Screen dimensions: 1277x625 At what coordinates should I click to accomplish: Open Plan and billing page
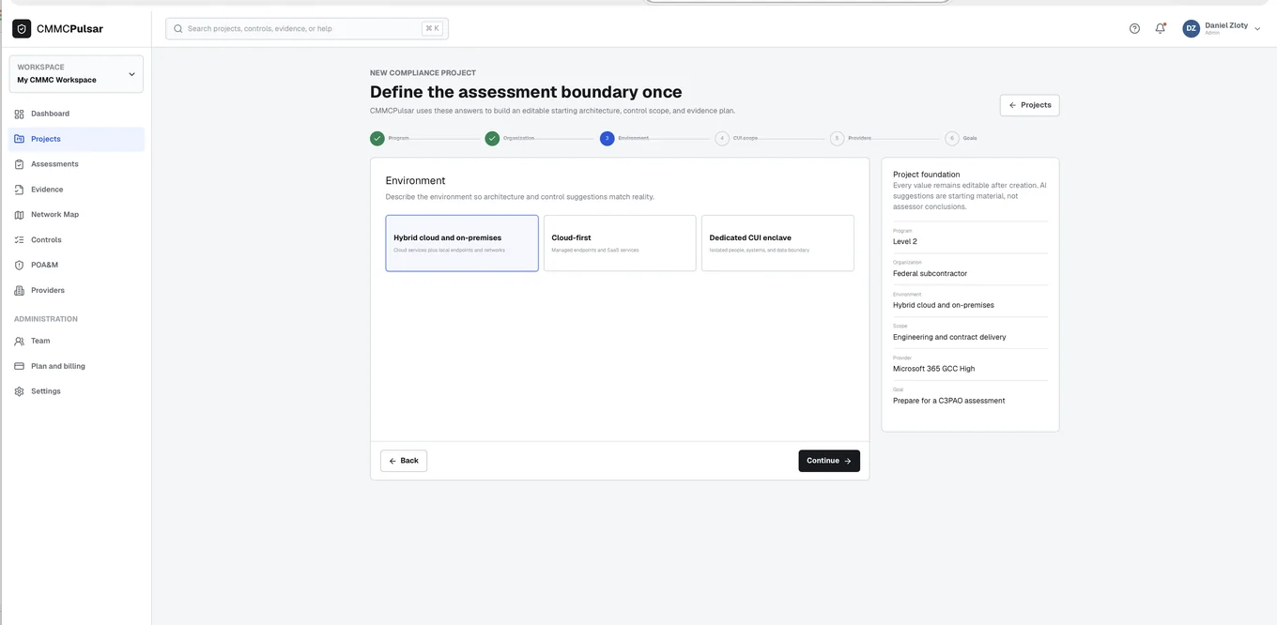pyautogui.click(x=76, y=367)
